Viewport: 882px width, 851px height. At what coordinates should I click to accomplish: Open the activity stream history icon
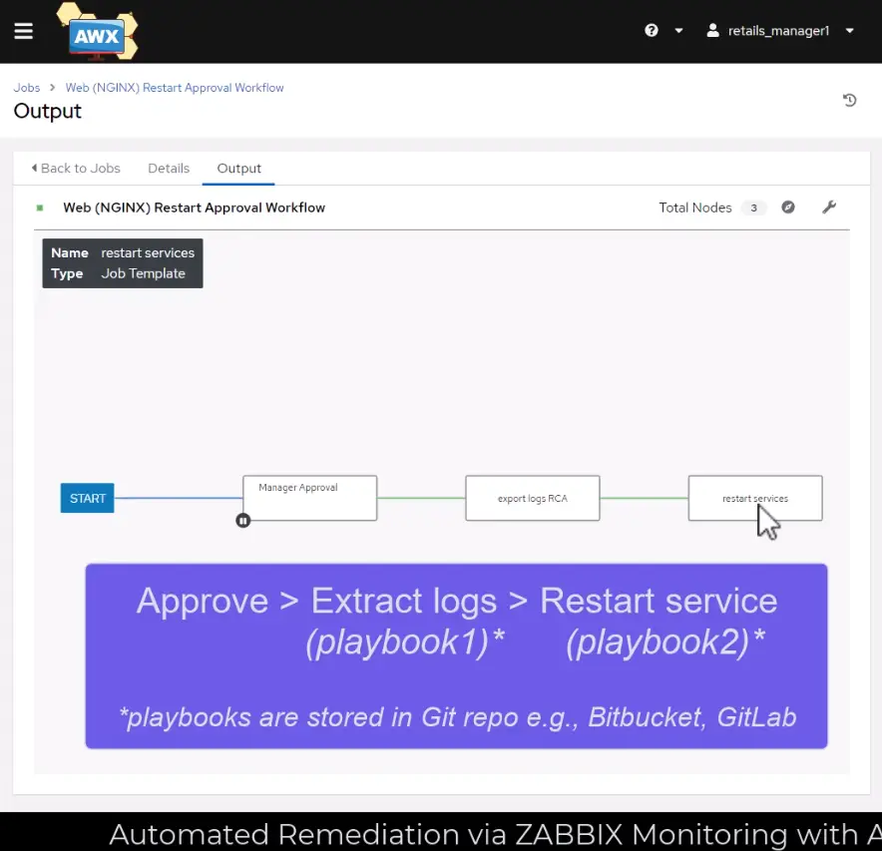(849, 100)
